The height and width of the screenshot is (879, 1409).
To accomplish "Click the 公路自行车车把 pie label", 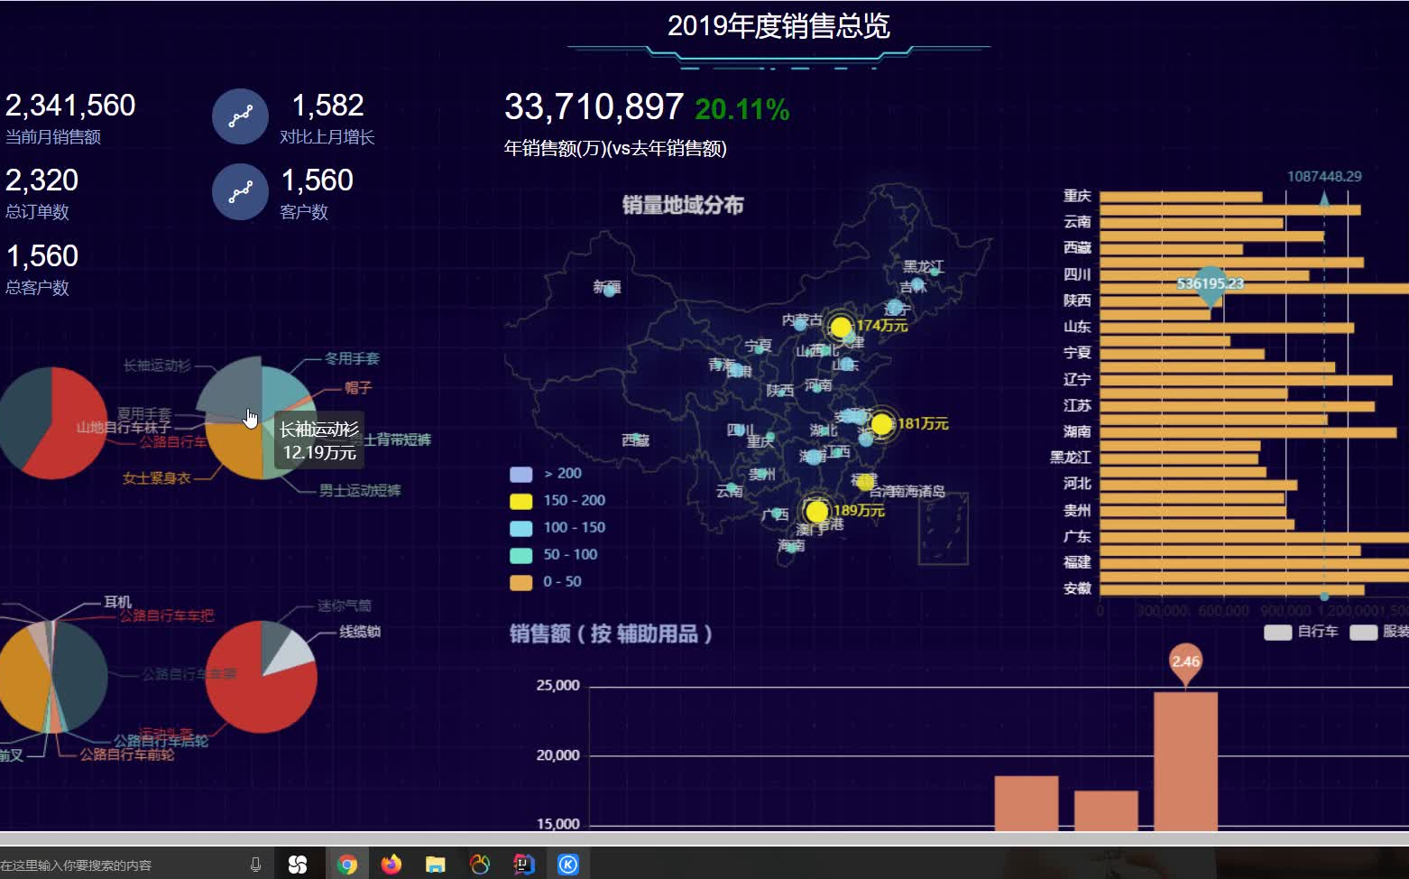I will point(167,615).
